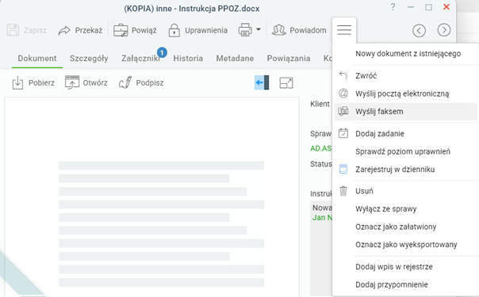Screen dimensions: 479x297
Task: Click the Zwróć return arrow icon
Action: (x=343, y=75)
